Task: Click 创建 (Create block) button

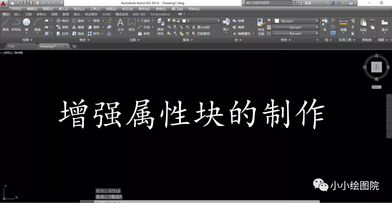Action: [x=238, y=21]
